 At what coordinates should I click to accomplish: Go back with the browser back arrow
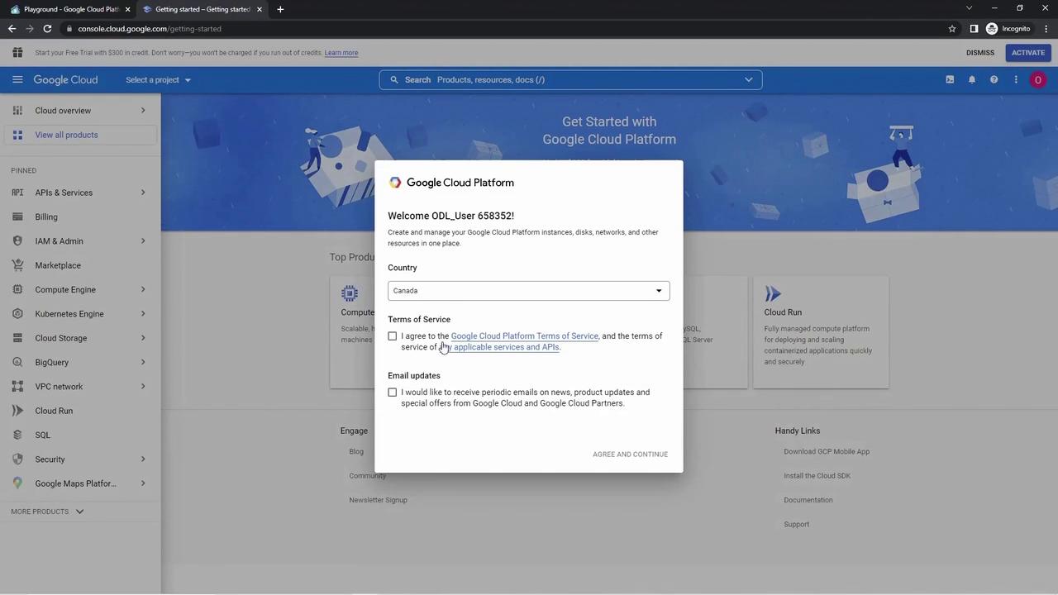[12, 28]
